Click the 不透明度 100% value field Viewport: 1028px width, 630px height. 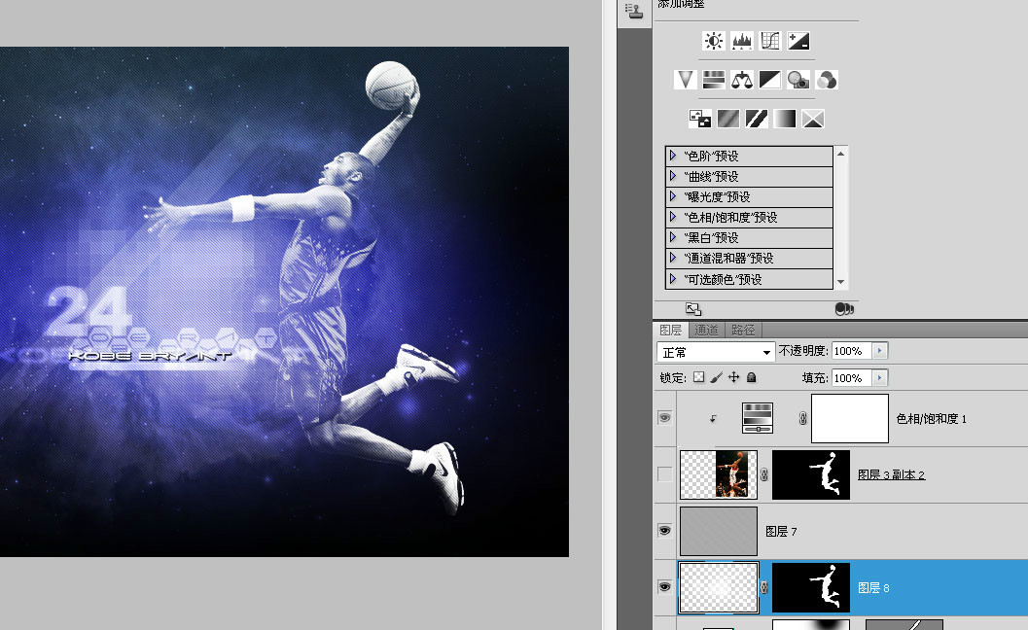tap(852, 351)
